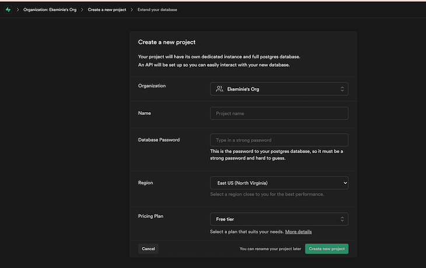Open the Organization dropdown Ekeminie's Org

pos(279,89)
